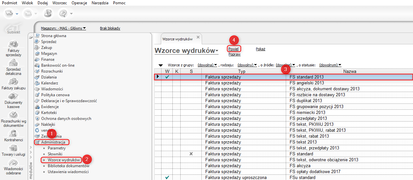413x180 pixels.
Task: Open the Pomoc menu
Action: 119,3
